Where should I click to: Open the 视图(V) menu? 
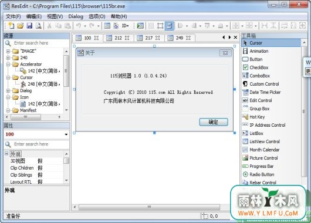coord(55,16)
